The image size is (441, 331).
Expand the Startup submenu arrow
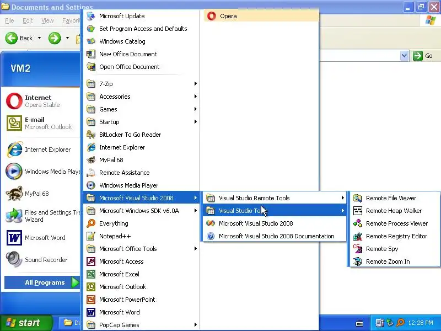195,121
